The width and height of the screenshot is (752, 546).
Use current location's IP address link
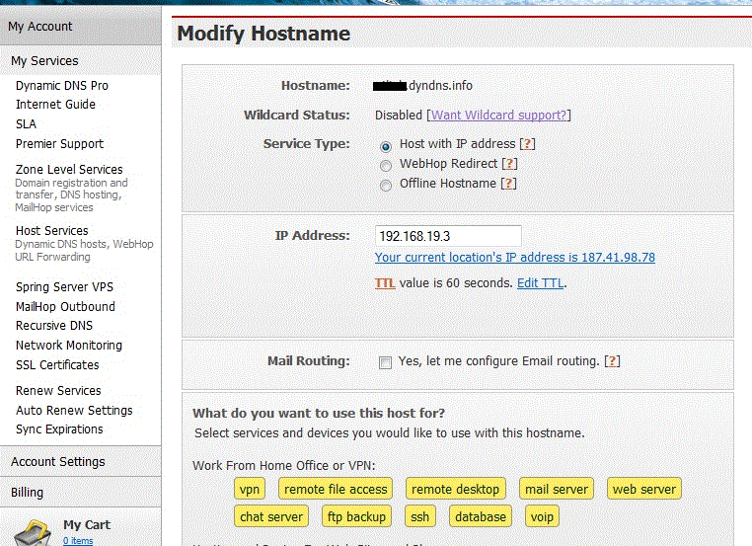click(515, 257)
